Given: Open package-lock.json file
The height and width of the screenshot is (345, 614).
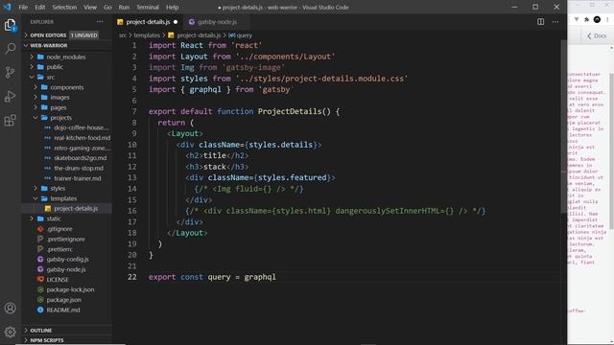Looking at the screenshot, I should click(x=70, y=289).
